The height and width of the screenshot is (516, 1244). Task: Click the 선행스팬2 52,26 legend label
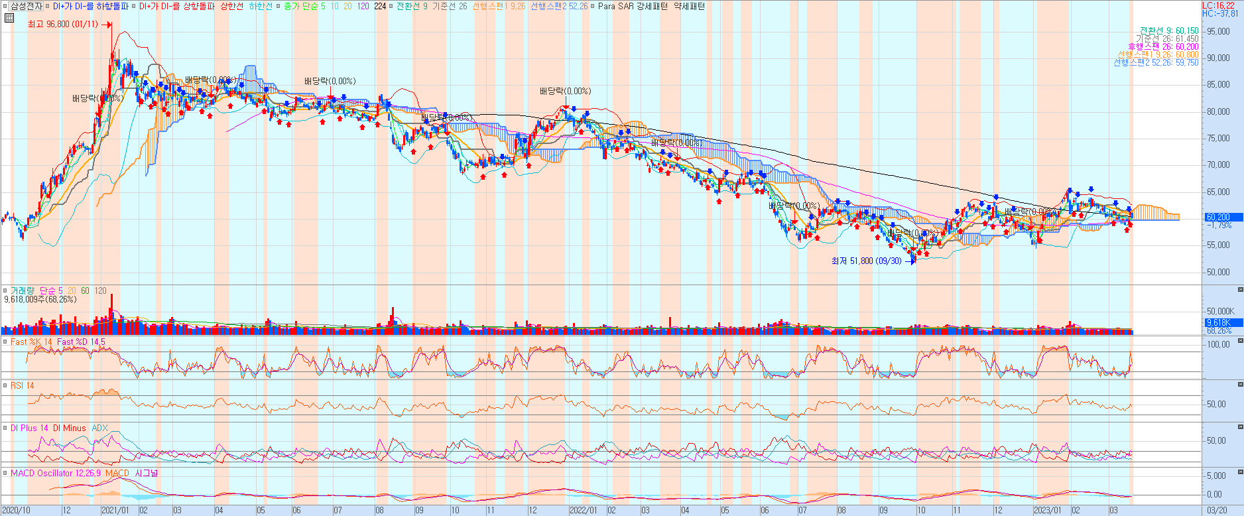[559, 7]
